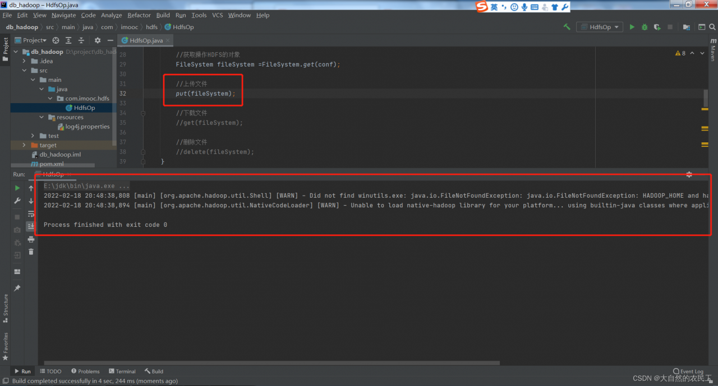Image resolution: width=718 pixels, height=386 pixels.
Task: Clear console with trash can icon
Action: pos(31,252)
